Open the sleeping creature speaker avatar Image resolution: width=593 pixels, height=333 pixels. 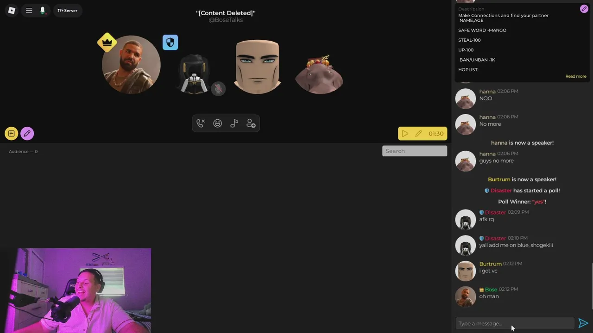pos(319,74)
